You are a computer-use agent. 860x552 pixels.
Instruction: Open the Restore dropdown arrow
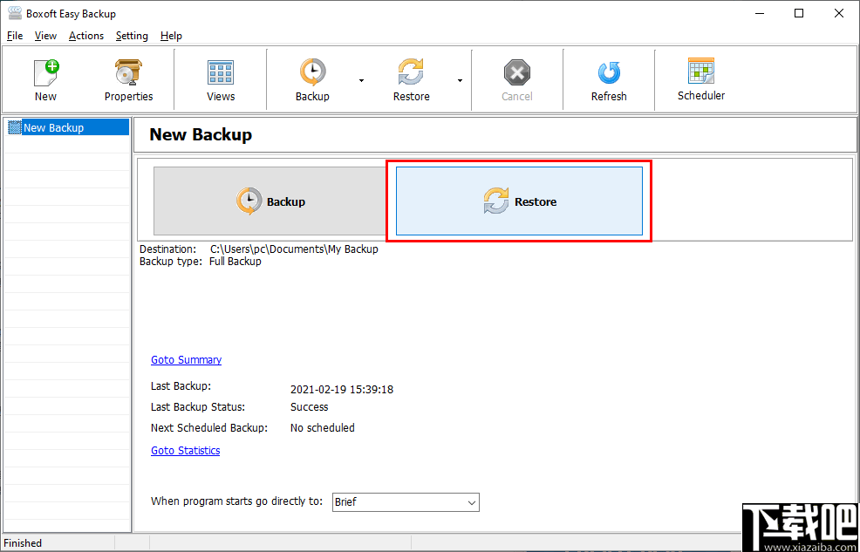(460, 78)
